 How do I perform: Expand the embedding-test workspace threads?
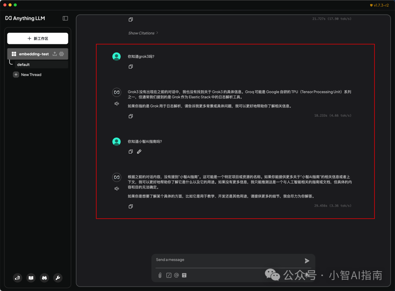pyautogui.click(x=33, y=54)
